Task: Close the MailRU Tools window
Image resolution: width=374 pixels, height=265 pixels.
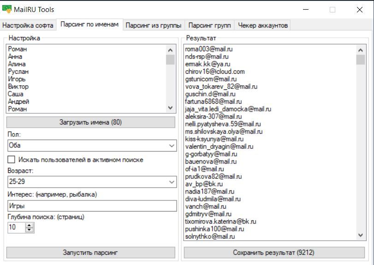Action: [x=359, y=10]
